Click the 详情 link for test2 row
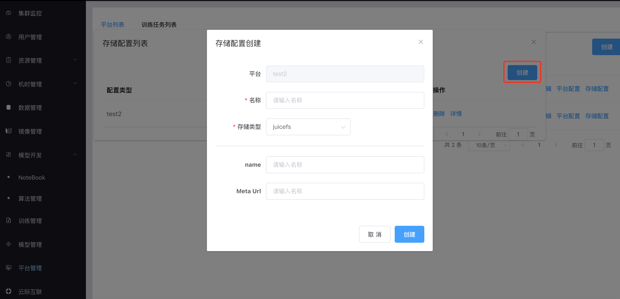The image size is (620, 299). 456,114
